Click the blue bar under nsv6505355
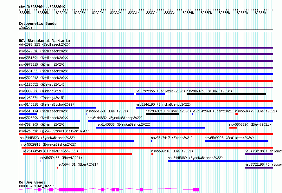Image resolution: width=282 pixels, height=193 pixels. pyautogui.click(x=151, y=94)
